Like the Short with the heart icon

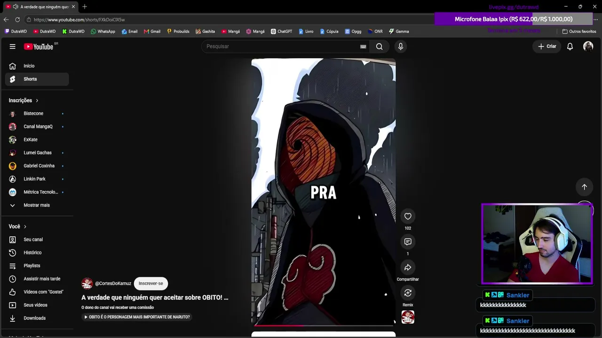tap(408, 216)
